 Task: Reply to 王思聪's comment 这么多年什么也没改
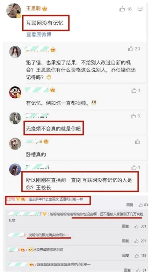pyautogui.click(x=130, y=205)
